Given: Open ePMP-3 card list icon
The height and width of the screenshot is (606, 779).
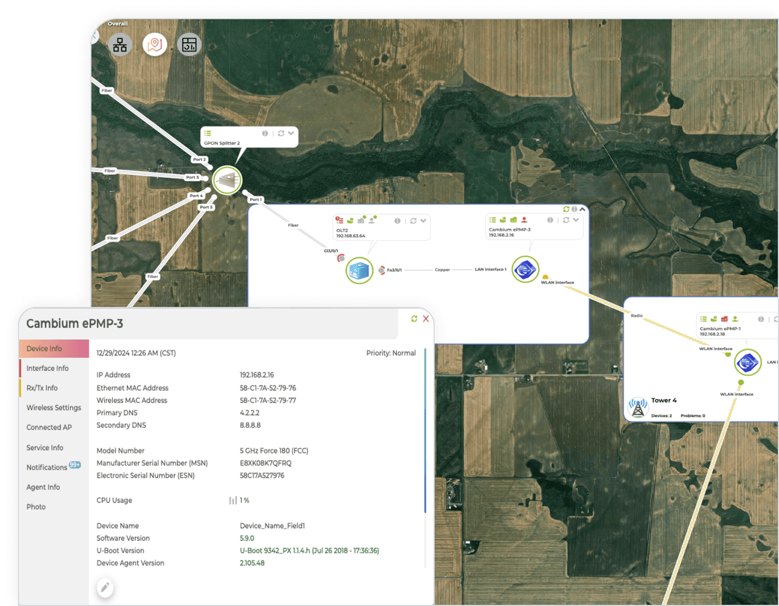Looking at the screenshot, I should pos(492,220).
